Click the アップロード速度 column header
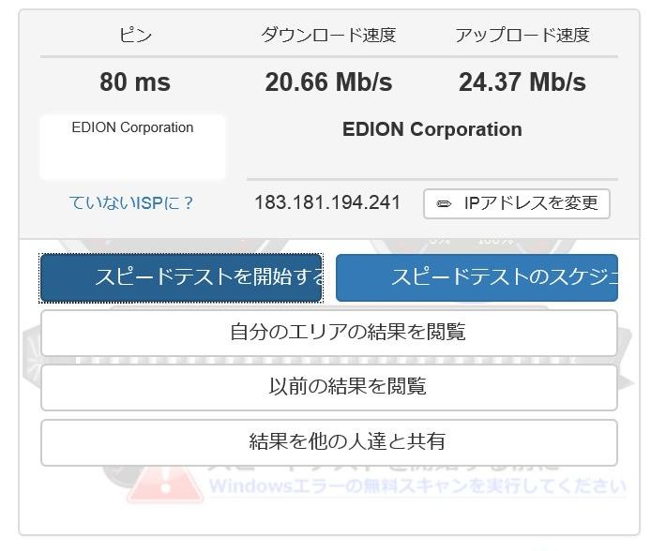 (x=522, y=36)
